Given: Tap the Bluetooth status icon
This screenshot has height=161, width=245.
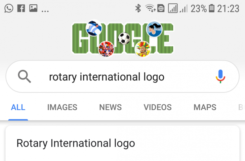Looking at the screenshot, I should click(138, 8).
